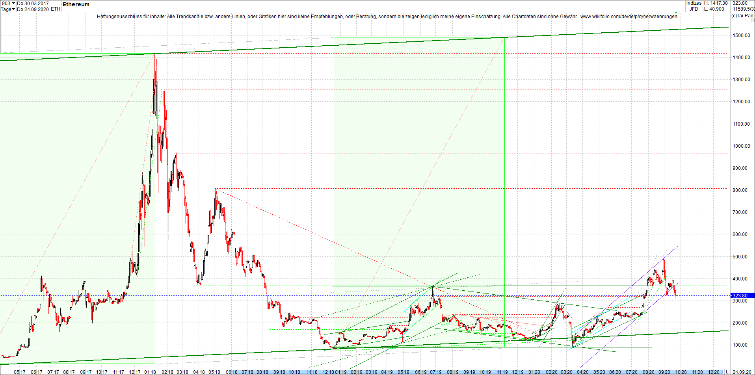
Task: Open the Tage interval dropdown
Action: [8, 9]
